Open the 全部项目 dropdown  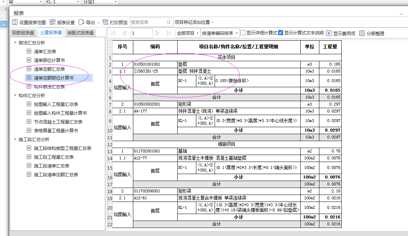188,33
